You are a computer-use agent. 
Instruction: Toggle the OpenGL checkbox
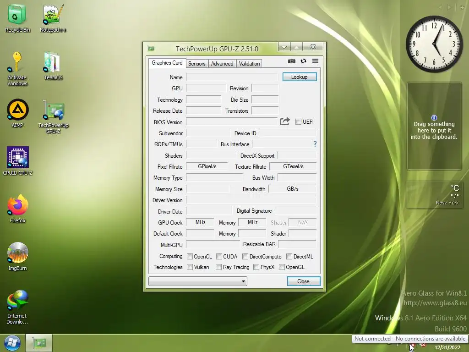282,267
